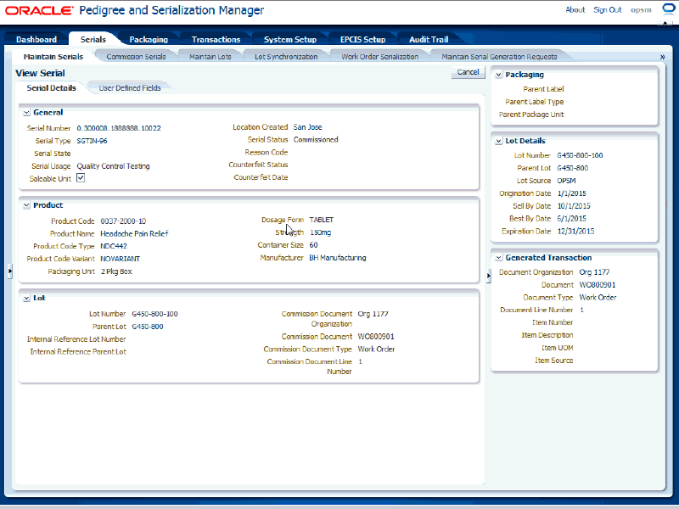Viewport: 679px width, 509px height.
Task: Click Org 1177 in the Lot section
Action: (x=373, y=314)
